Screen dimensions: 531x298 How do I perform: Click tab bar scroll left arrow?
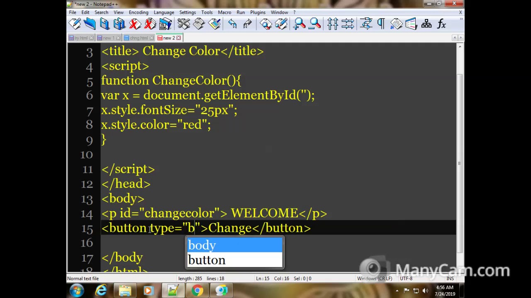(455, 38)
